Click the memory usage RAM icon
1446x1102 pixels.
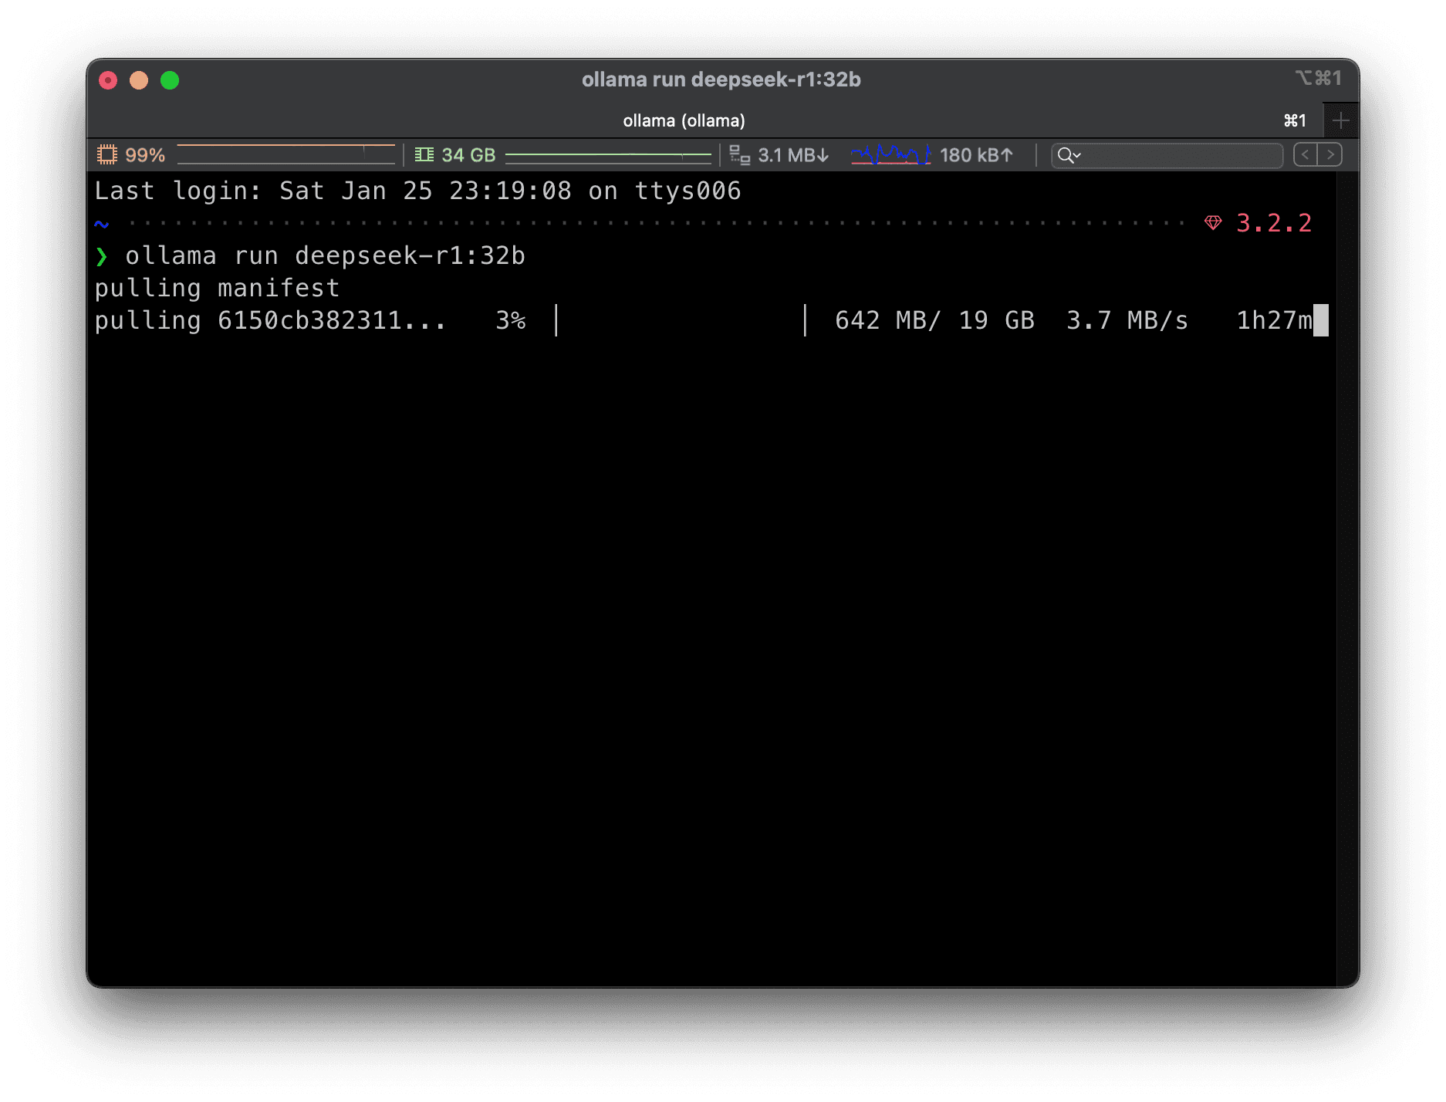424,155
